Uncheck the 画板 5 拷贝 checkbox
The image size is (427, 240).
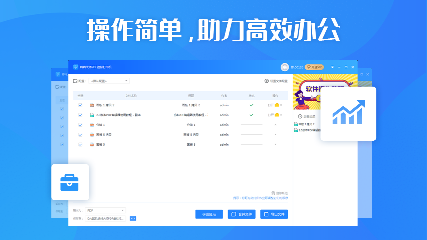tap(80, 135)
